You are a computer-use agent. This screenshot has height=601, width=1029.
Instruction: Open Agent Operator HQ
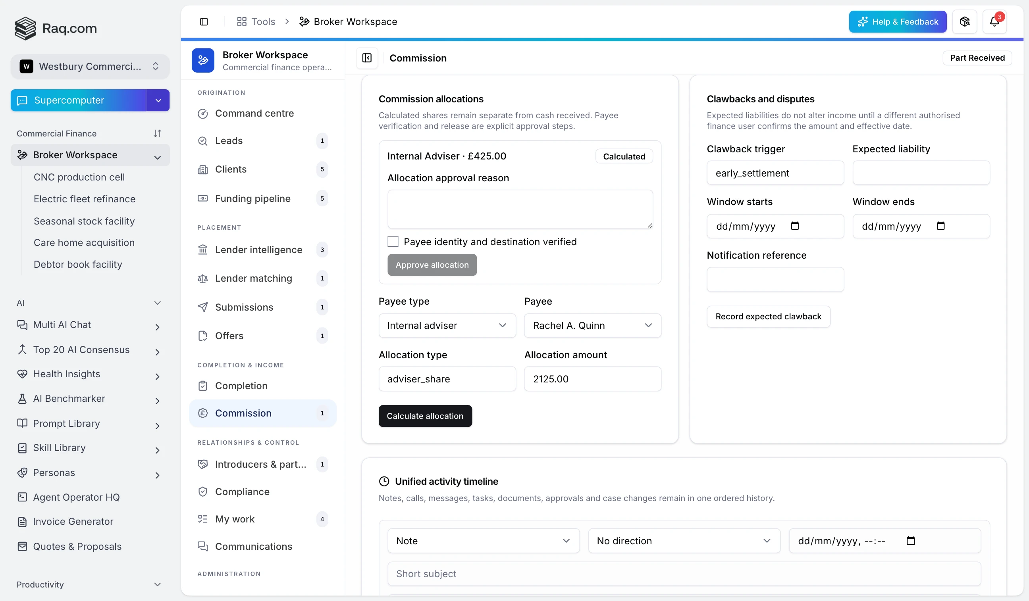pyautogui.click(x=76, y=497)
